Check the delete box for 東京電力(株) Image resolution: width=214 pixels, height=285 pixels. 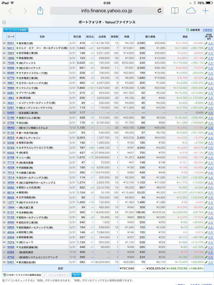[x=4, y=43]
